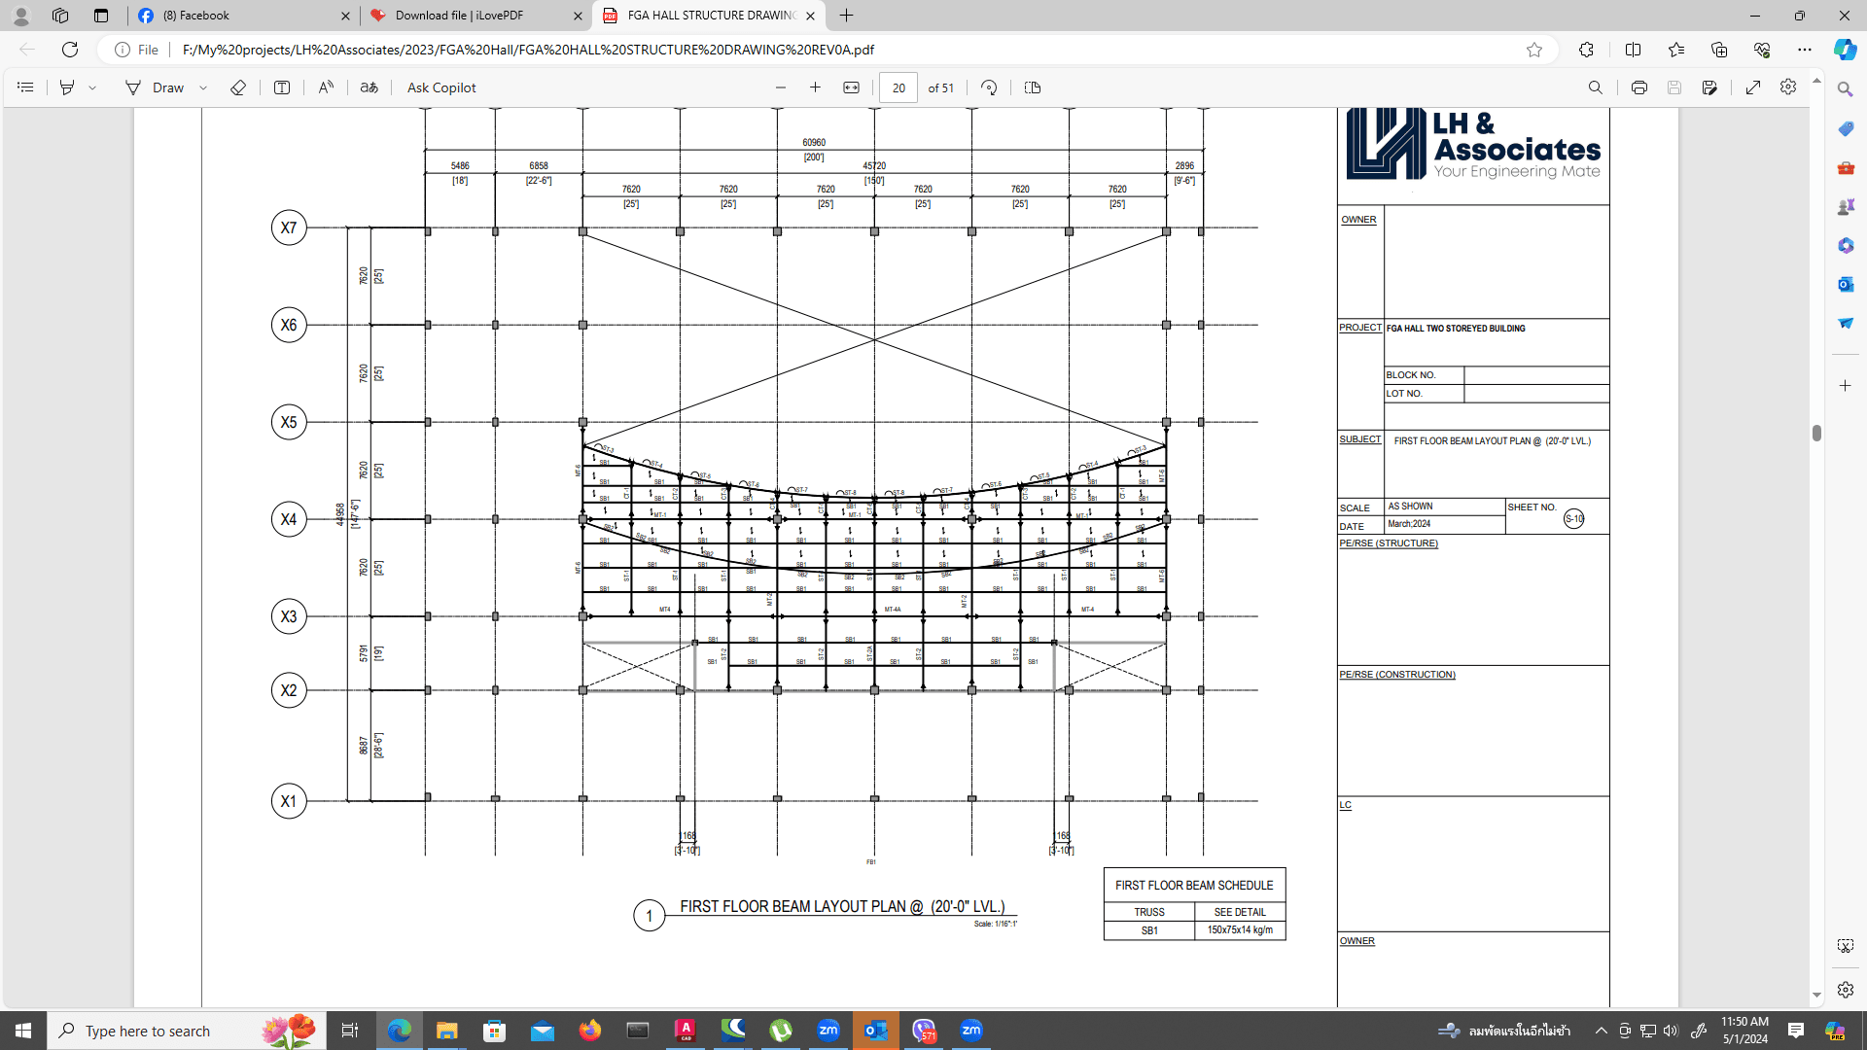Click the Text tool icon

click(x=282, y=87)
